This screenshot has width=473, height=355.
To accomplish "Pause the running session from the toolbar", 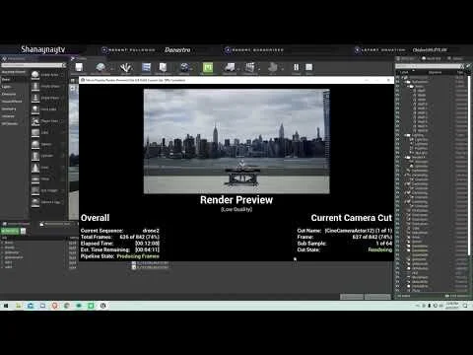I will pos(297,67).
